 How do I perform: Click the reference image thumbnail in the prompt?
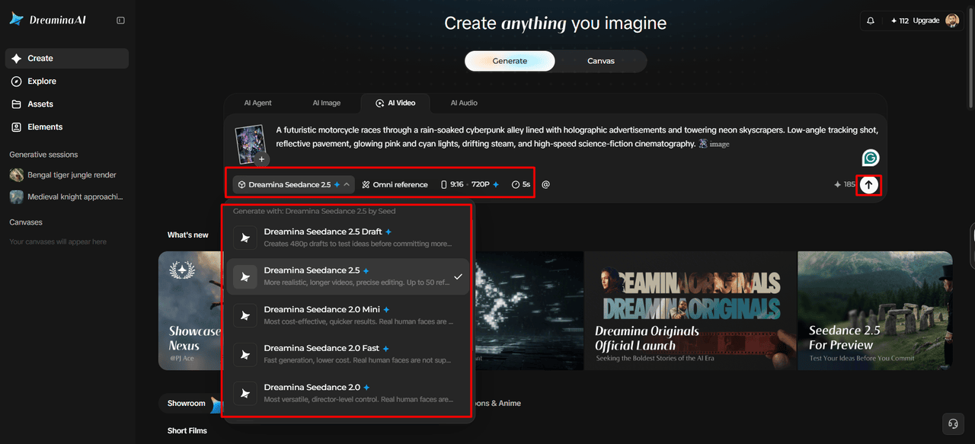click(250, 142)
